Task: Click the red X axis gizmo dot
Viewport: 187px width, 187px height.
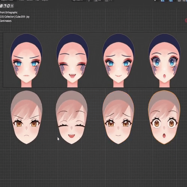Action: [x=186, y=21]
